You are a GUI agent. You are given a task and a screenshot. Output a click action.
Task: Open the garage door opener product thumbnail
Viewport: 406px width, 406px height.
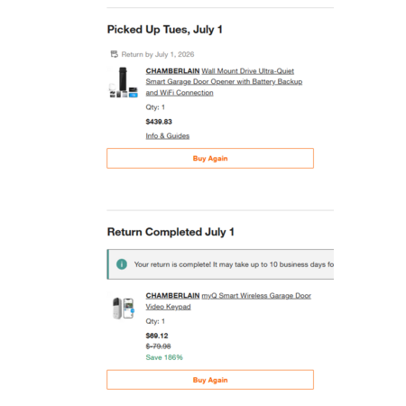point(124,82)
